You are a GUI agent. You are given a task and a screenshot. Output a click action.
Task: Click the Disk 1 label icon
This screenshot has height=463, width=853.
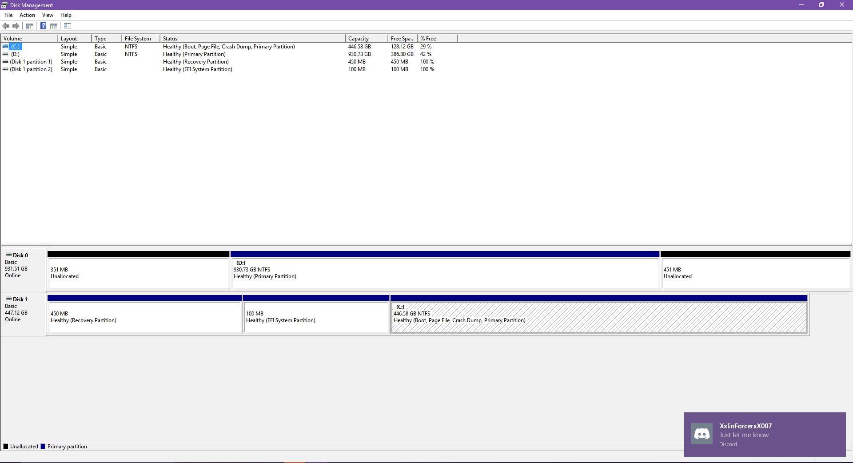pos(9,299)
